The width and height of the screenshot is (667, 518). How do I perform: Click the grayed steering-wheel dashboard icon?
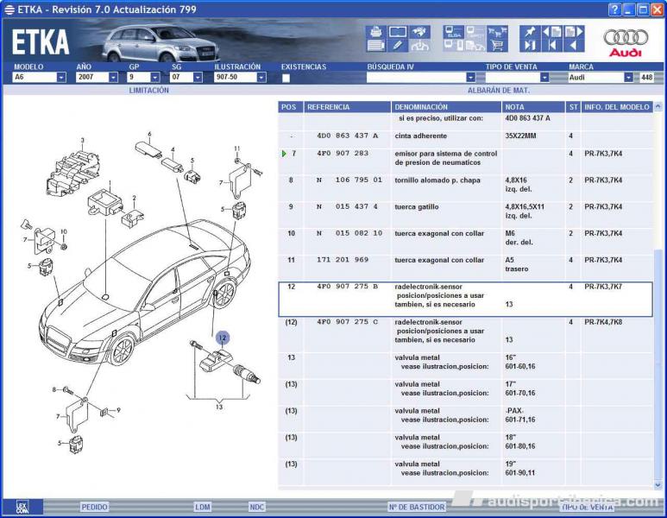click(420, 46)
